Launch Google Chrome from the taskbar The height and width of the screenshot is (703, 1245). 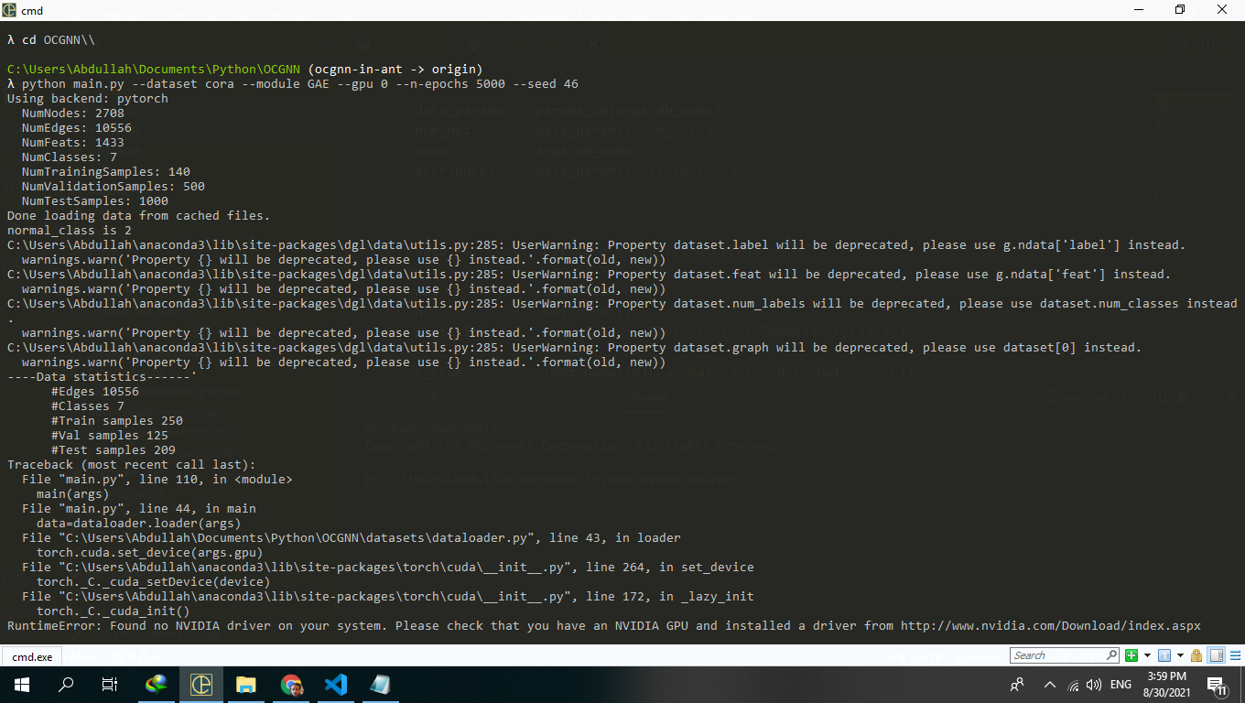coord(290,684)
